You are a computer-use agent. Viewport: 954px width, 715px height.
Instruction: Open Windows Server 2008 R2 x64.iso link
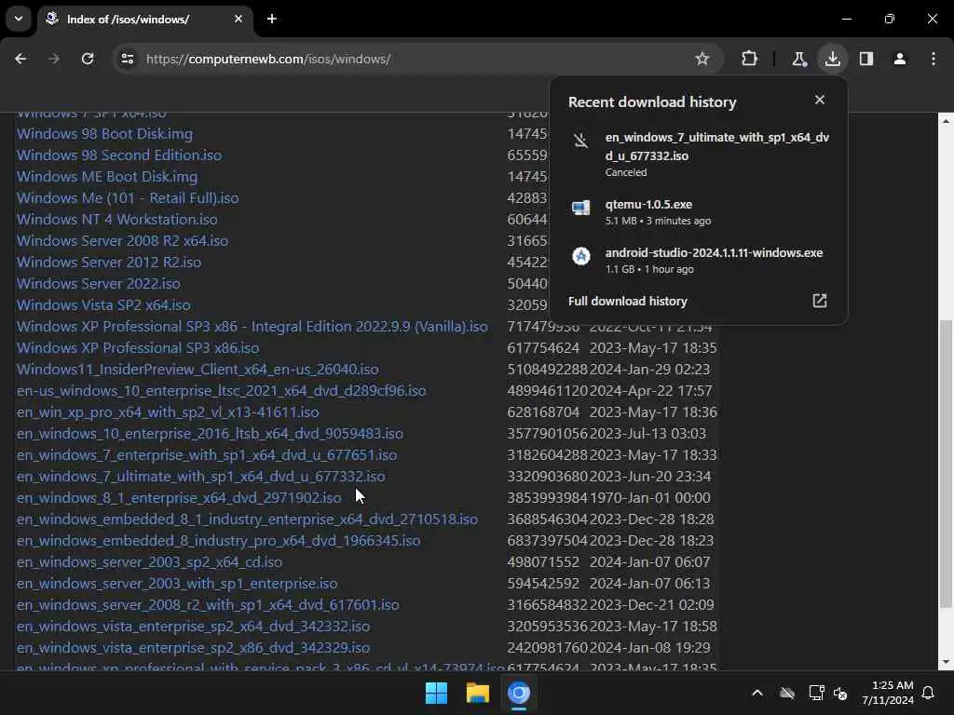122,241
